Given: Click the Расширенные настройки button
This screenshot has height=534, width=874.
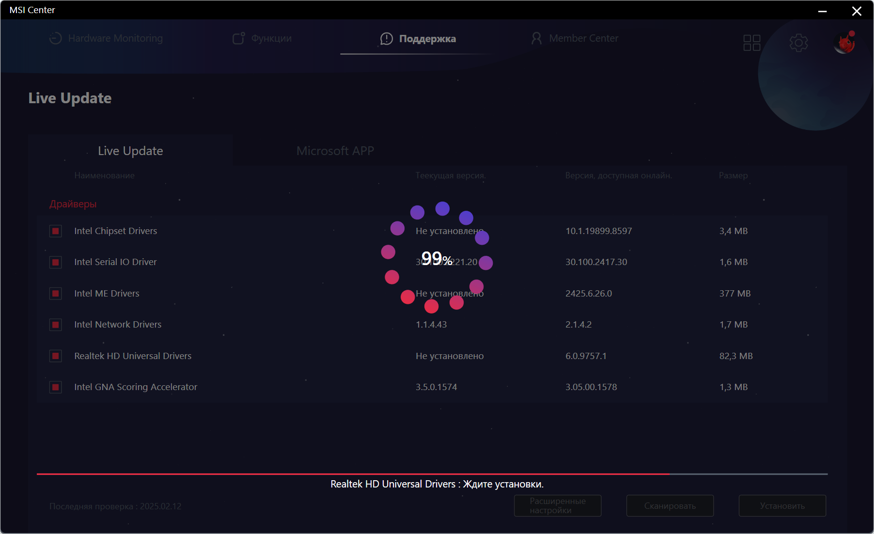Looking at the screenshot, I should 558,505.
